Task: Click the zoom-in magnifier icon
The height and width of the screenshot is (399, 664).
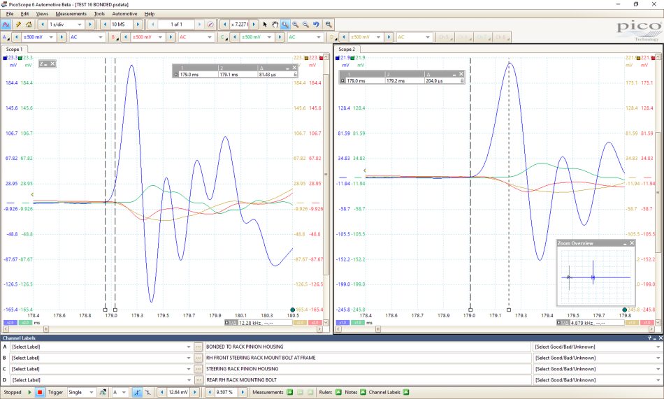Action: (295, 24)
